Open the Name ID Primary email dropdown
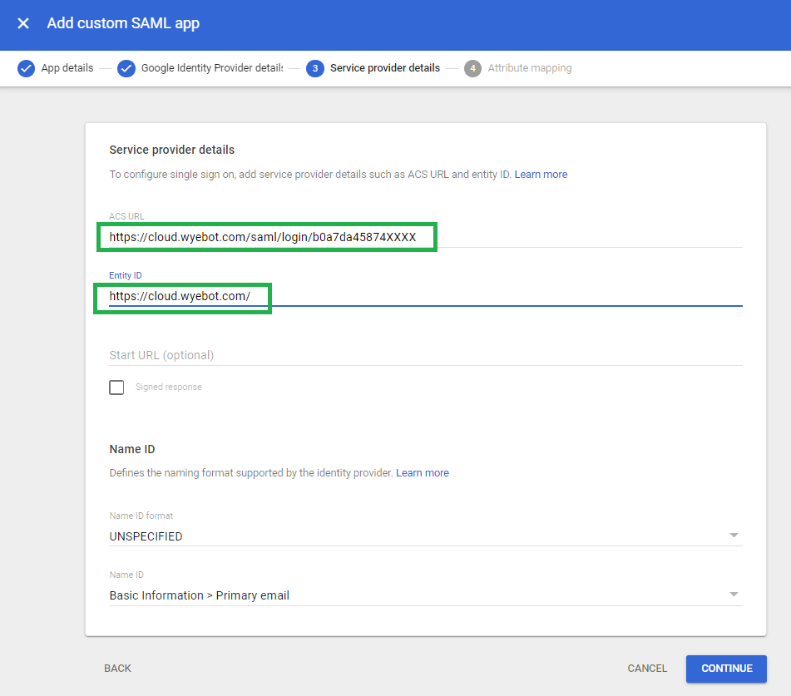Viewport: 791px width, 696px height. [x=426, y=595]
